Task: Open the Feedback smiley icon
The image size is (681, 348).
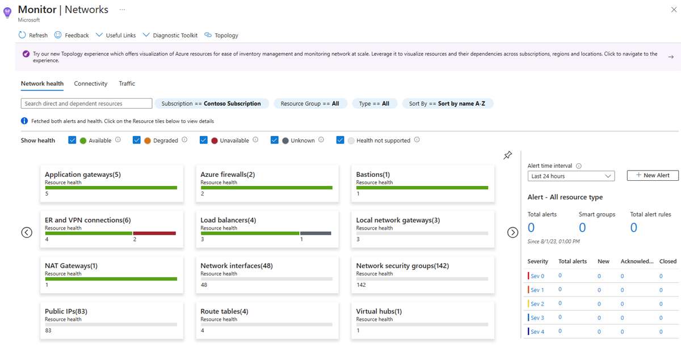Action: 57,35
